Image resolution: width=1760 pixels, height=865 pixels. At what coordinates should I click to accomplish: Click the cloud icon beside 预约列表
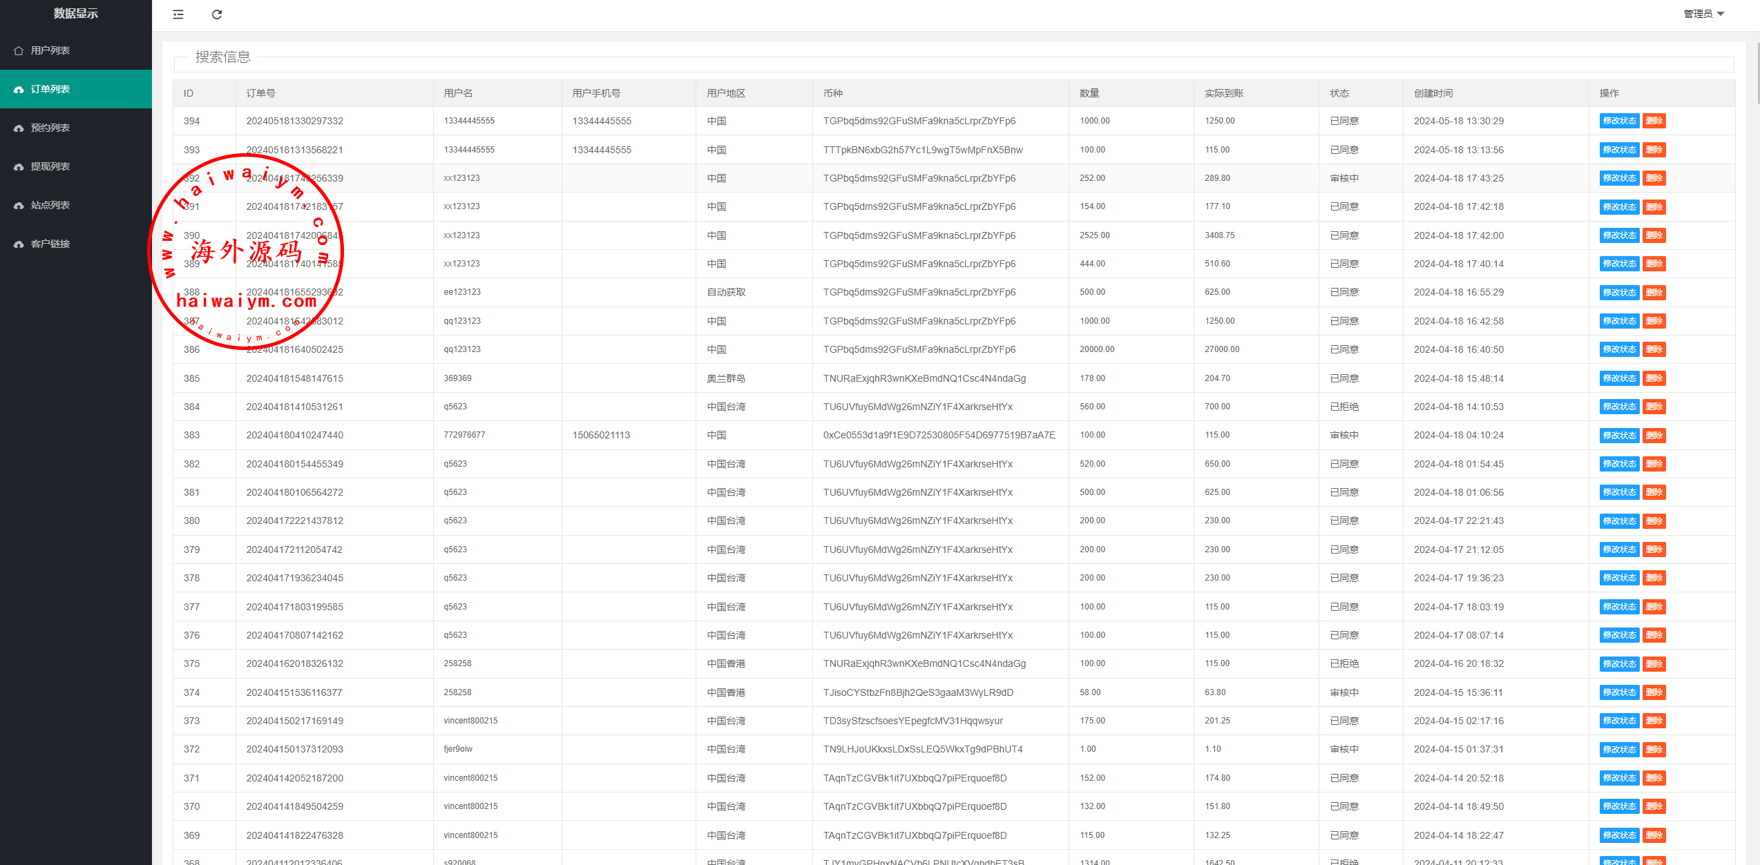click(19, 128)
